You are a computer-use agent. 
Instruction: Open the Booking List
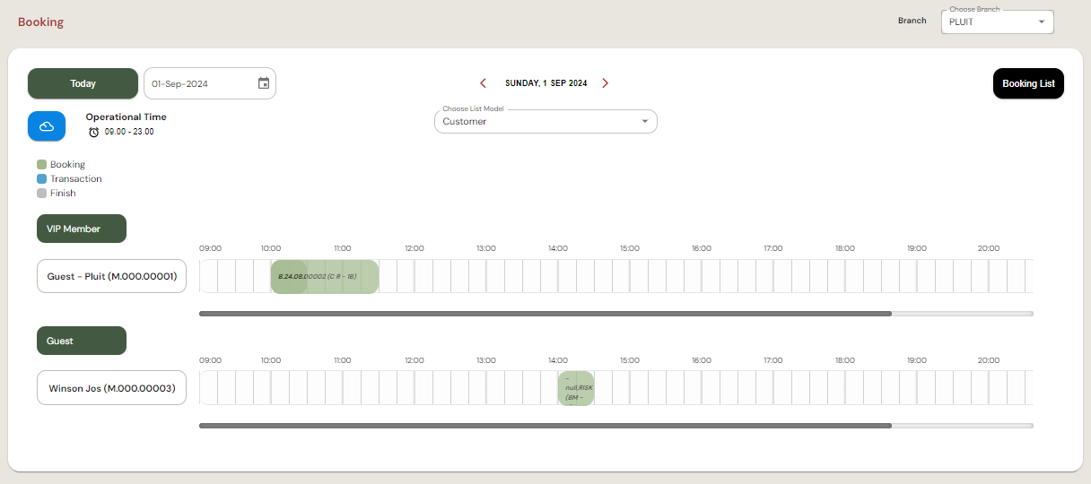(1028, 83)
